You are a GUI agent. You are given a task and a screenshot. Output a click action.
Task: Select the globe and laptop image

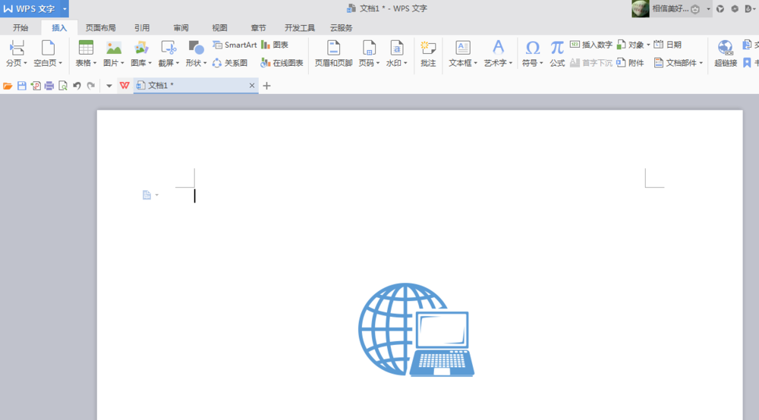pos(416,330)
